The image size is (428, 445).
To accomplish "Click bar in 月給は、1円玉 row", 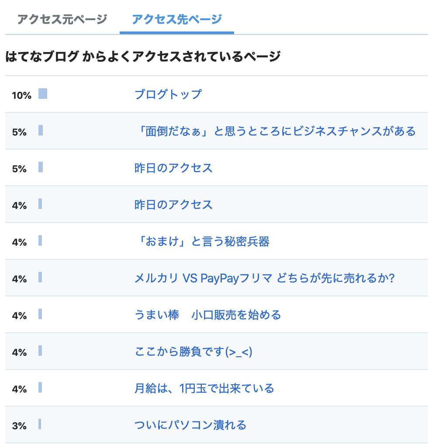I will [40, 388].
